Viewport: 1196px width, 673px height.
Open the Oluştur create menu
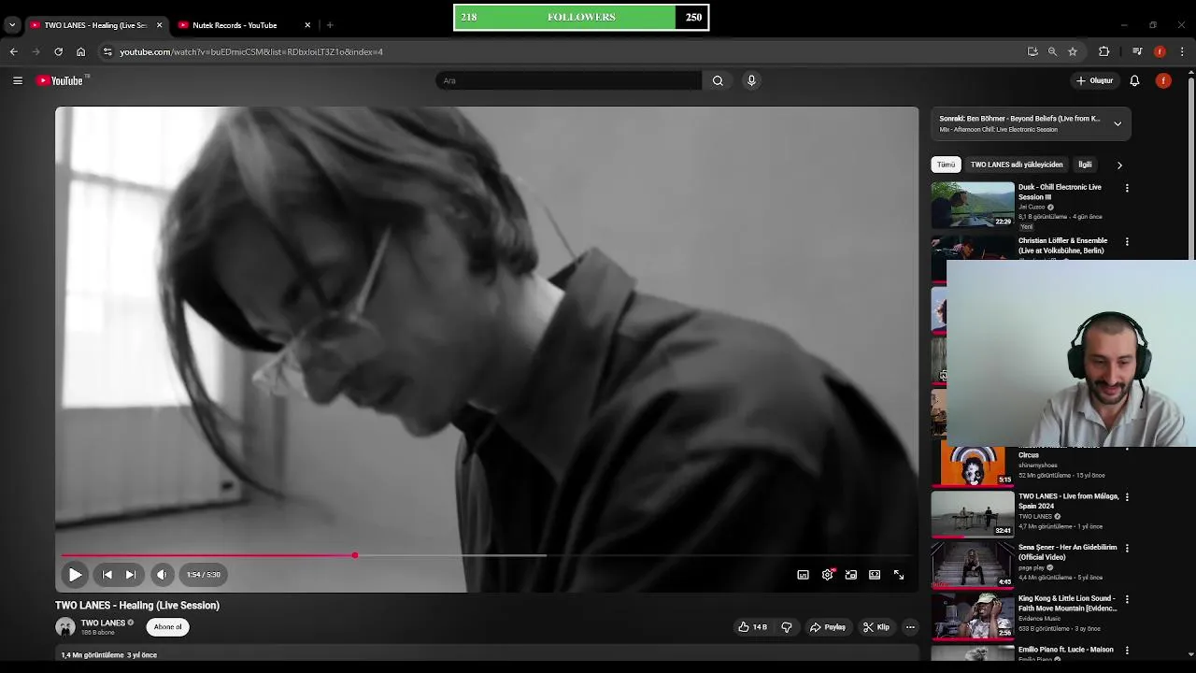[x=1094, y=80]
